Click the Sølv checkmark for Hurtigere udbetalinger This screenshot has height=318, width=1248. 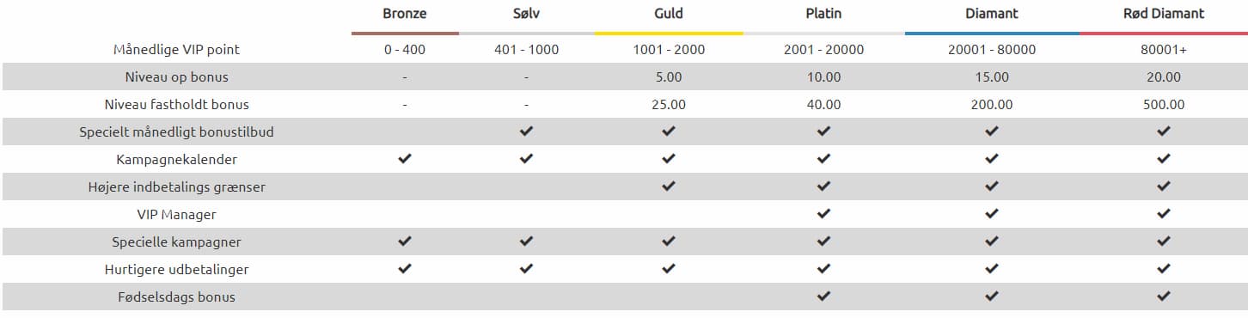coord(526,269)
